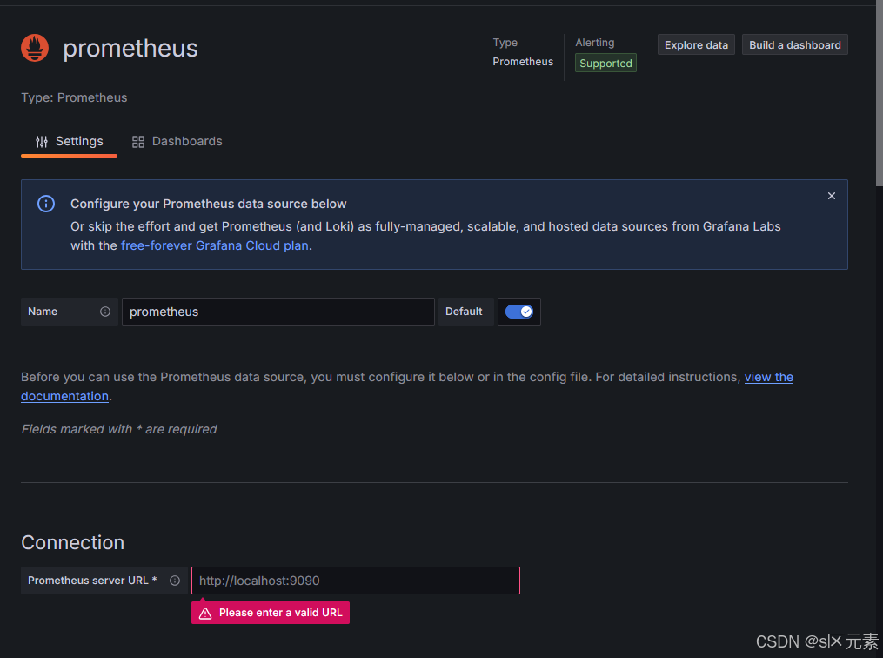Viewport: 883px width, 658px height.
Task: Focus the Name input containing prometheus
Action: point(278,312)
